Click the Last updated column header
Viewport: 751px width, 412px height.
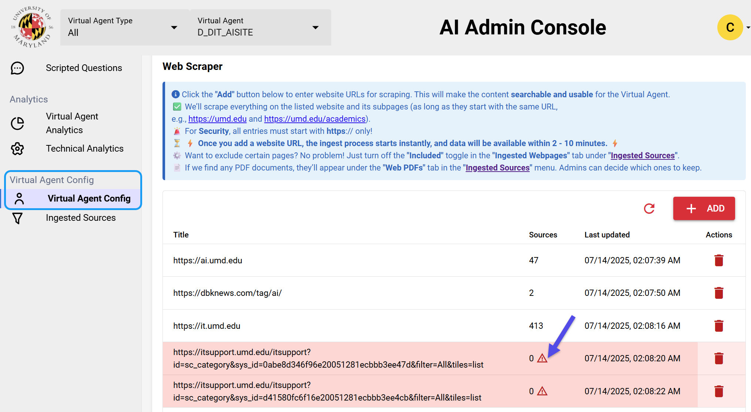(607, 235)
